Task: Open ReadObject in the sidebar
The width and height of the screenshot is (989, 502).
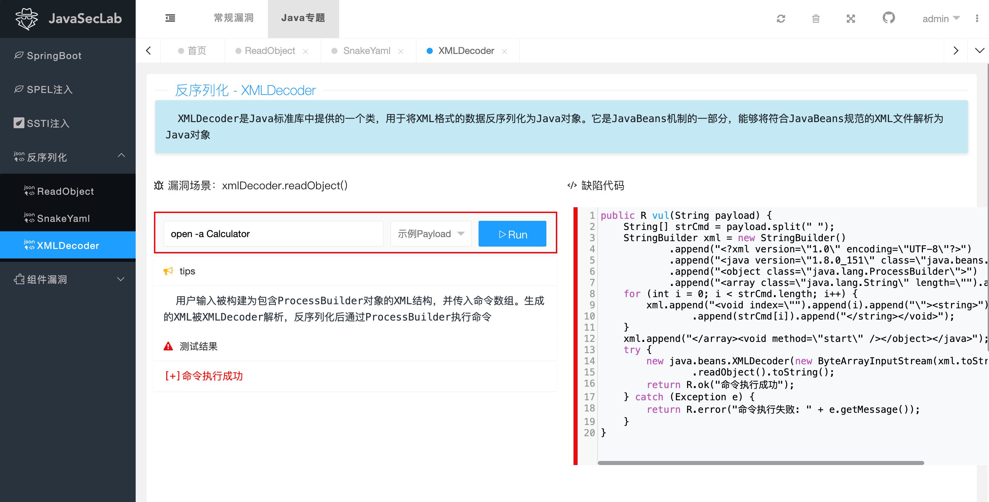Action: click(68, 191)
